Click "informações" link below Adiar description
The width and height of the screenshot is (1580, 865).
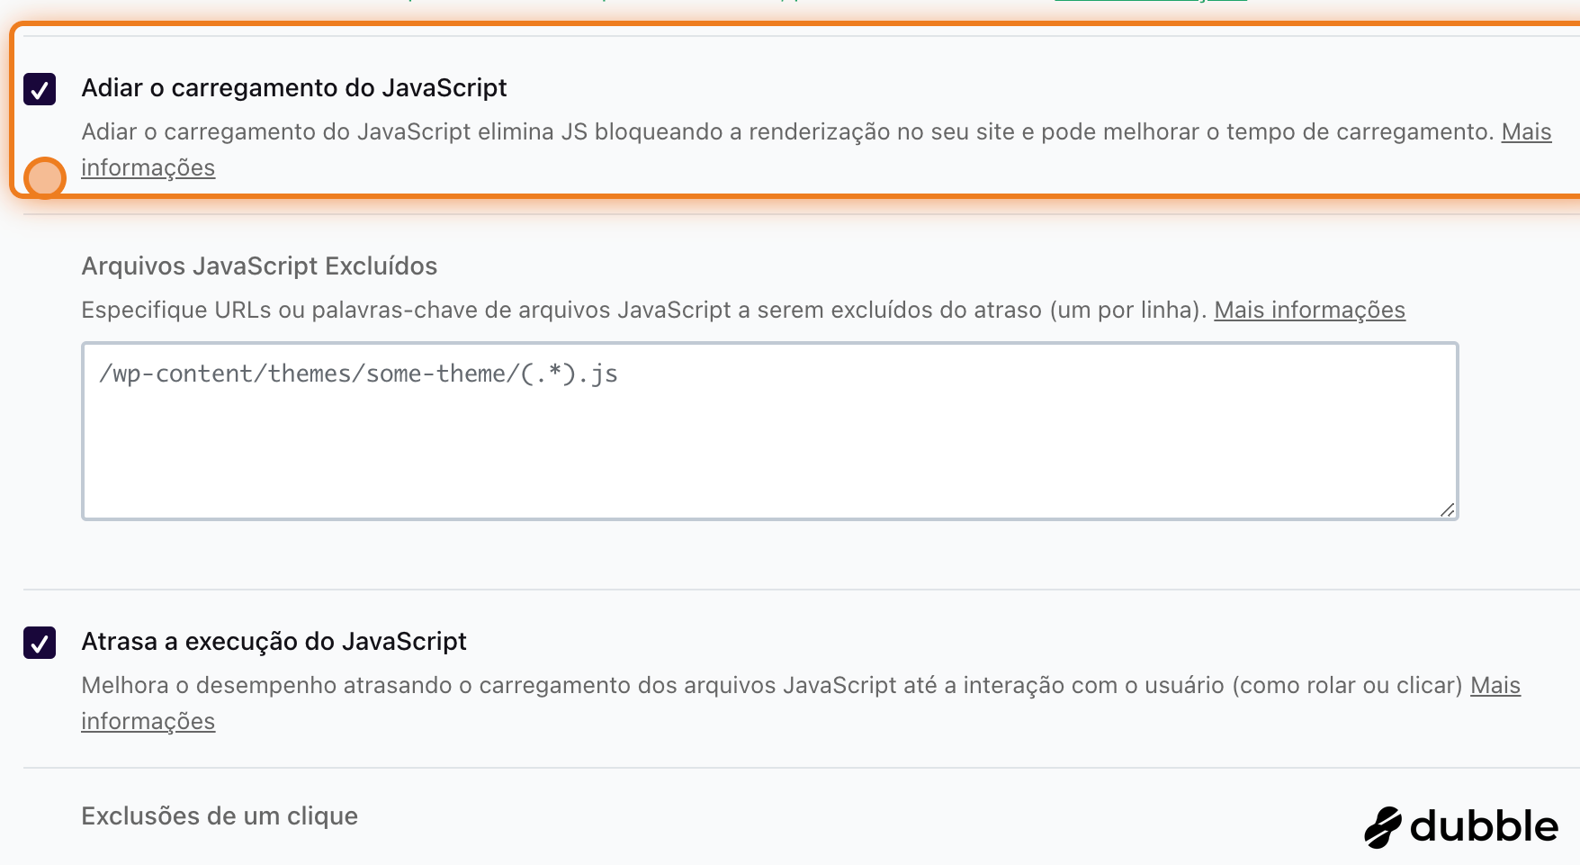pos(148,168)
